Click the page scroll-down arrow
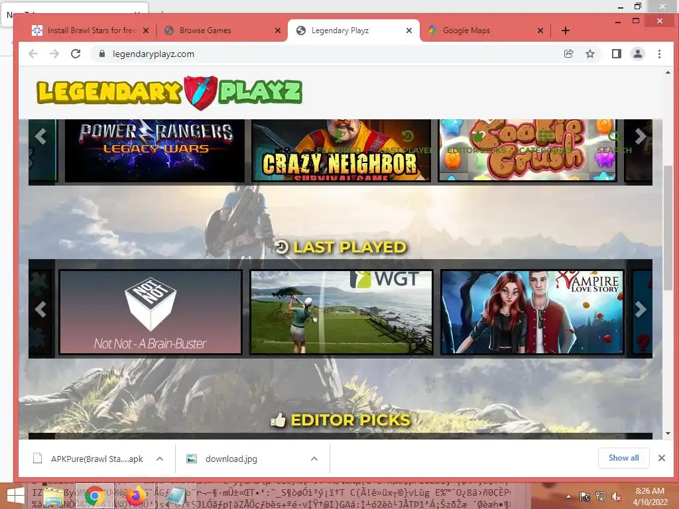Screen dimensions: 679x509 [668, 433]
